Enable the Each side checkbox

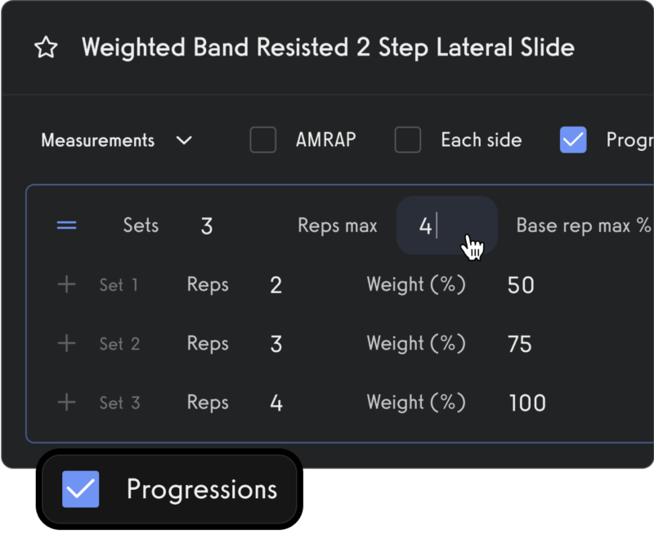tap(407, 140)
